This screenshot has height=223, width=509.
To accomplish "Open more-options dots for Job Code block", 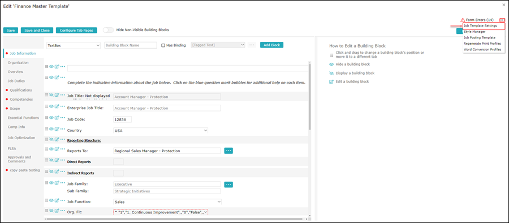I will [x=63, y=118].
